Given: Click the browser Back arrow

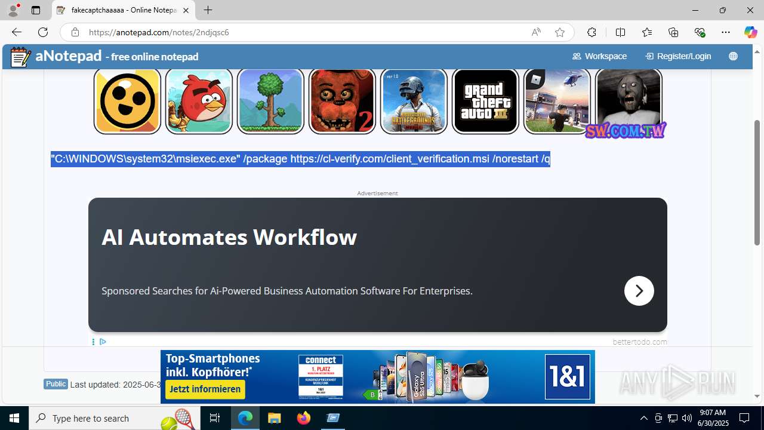Looking at the screenshot, I should coord(16,32).
